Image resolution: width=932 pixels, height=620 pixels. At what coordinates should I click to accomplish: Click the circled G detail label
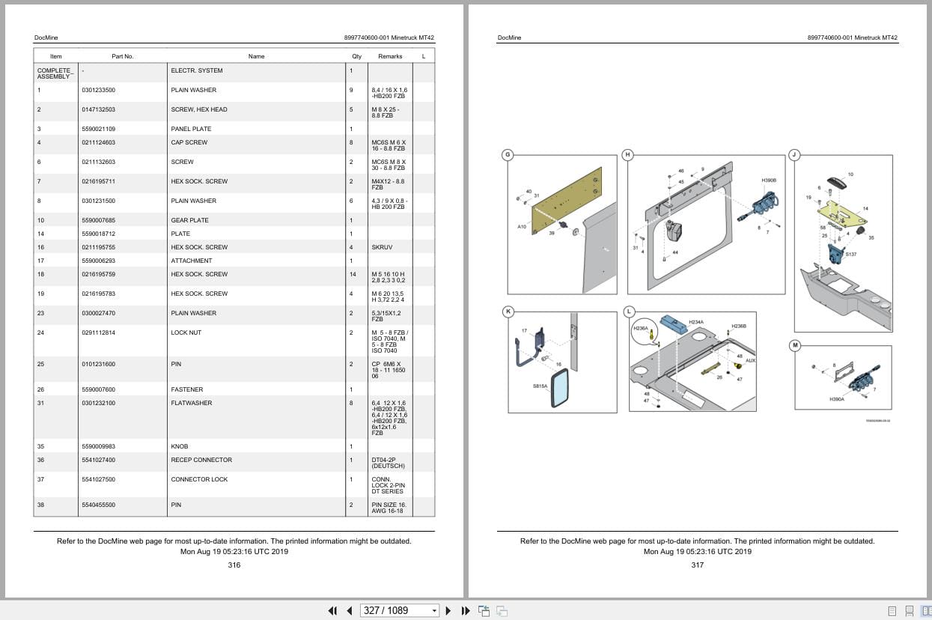click(x=508, y=155)
